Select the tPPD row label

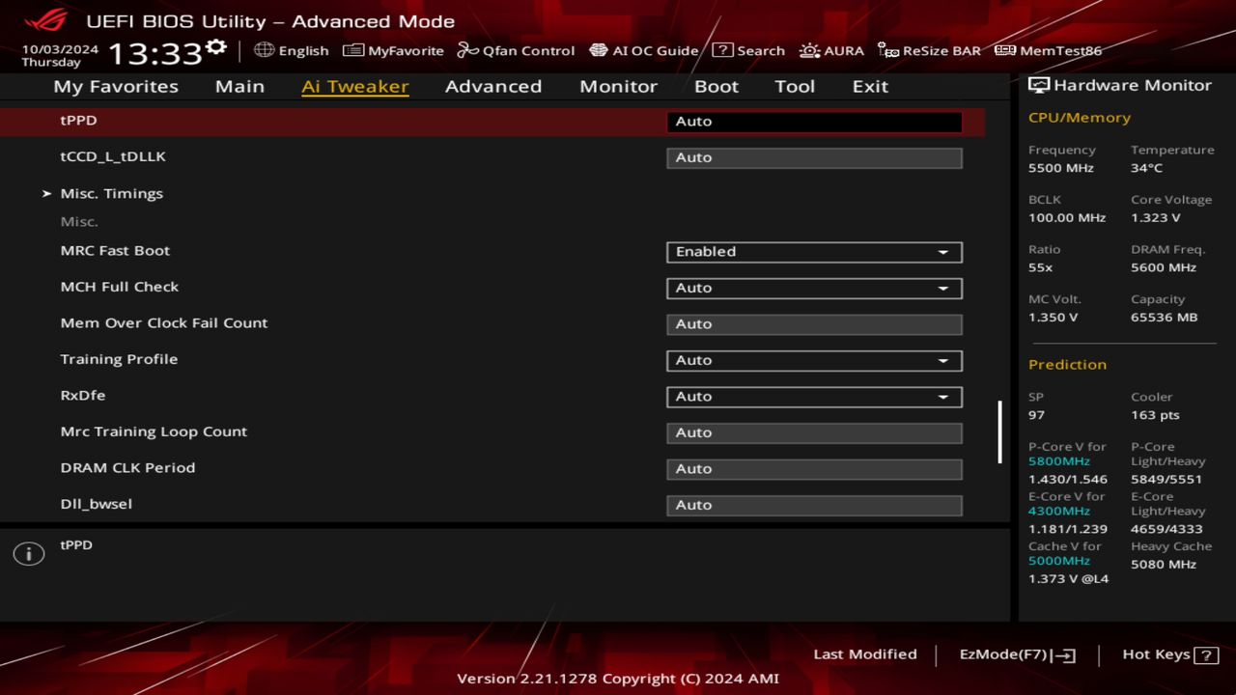click(x=78, y=121)
